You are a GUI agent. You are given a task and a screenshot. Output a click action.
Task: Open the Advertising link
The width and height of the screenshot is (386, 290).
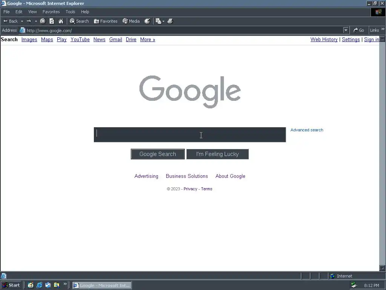pos(146,176)
